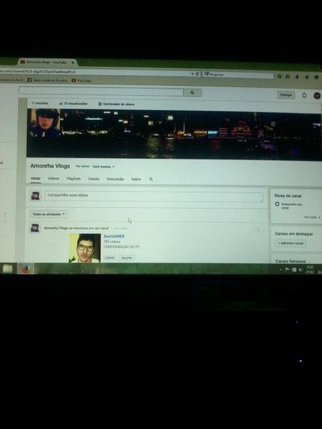Open the thorGAMER channel title link
Screen dimensions: 322x429
(x=114, y=236)
